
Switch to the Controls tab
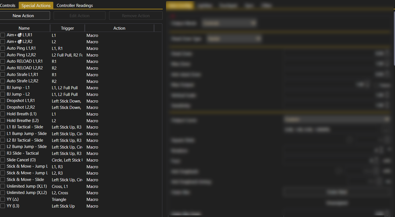point(8,5)
